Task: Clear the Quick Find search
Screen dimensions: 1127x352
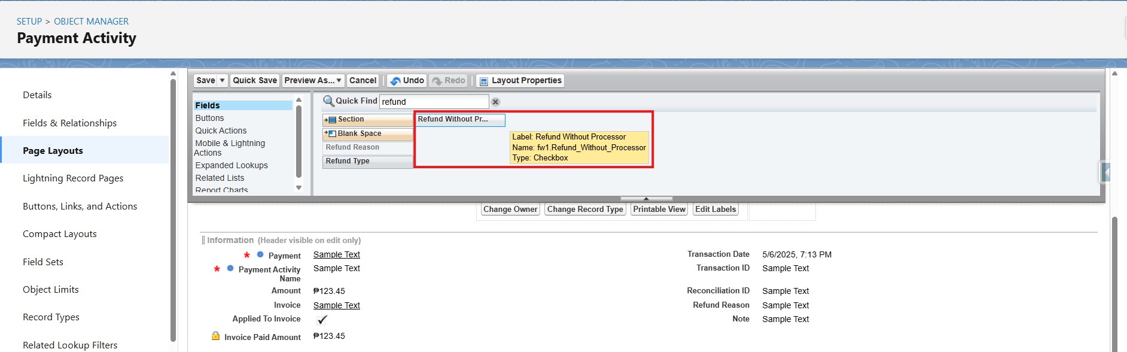Action: click(x=495, y=102)
